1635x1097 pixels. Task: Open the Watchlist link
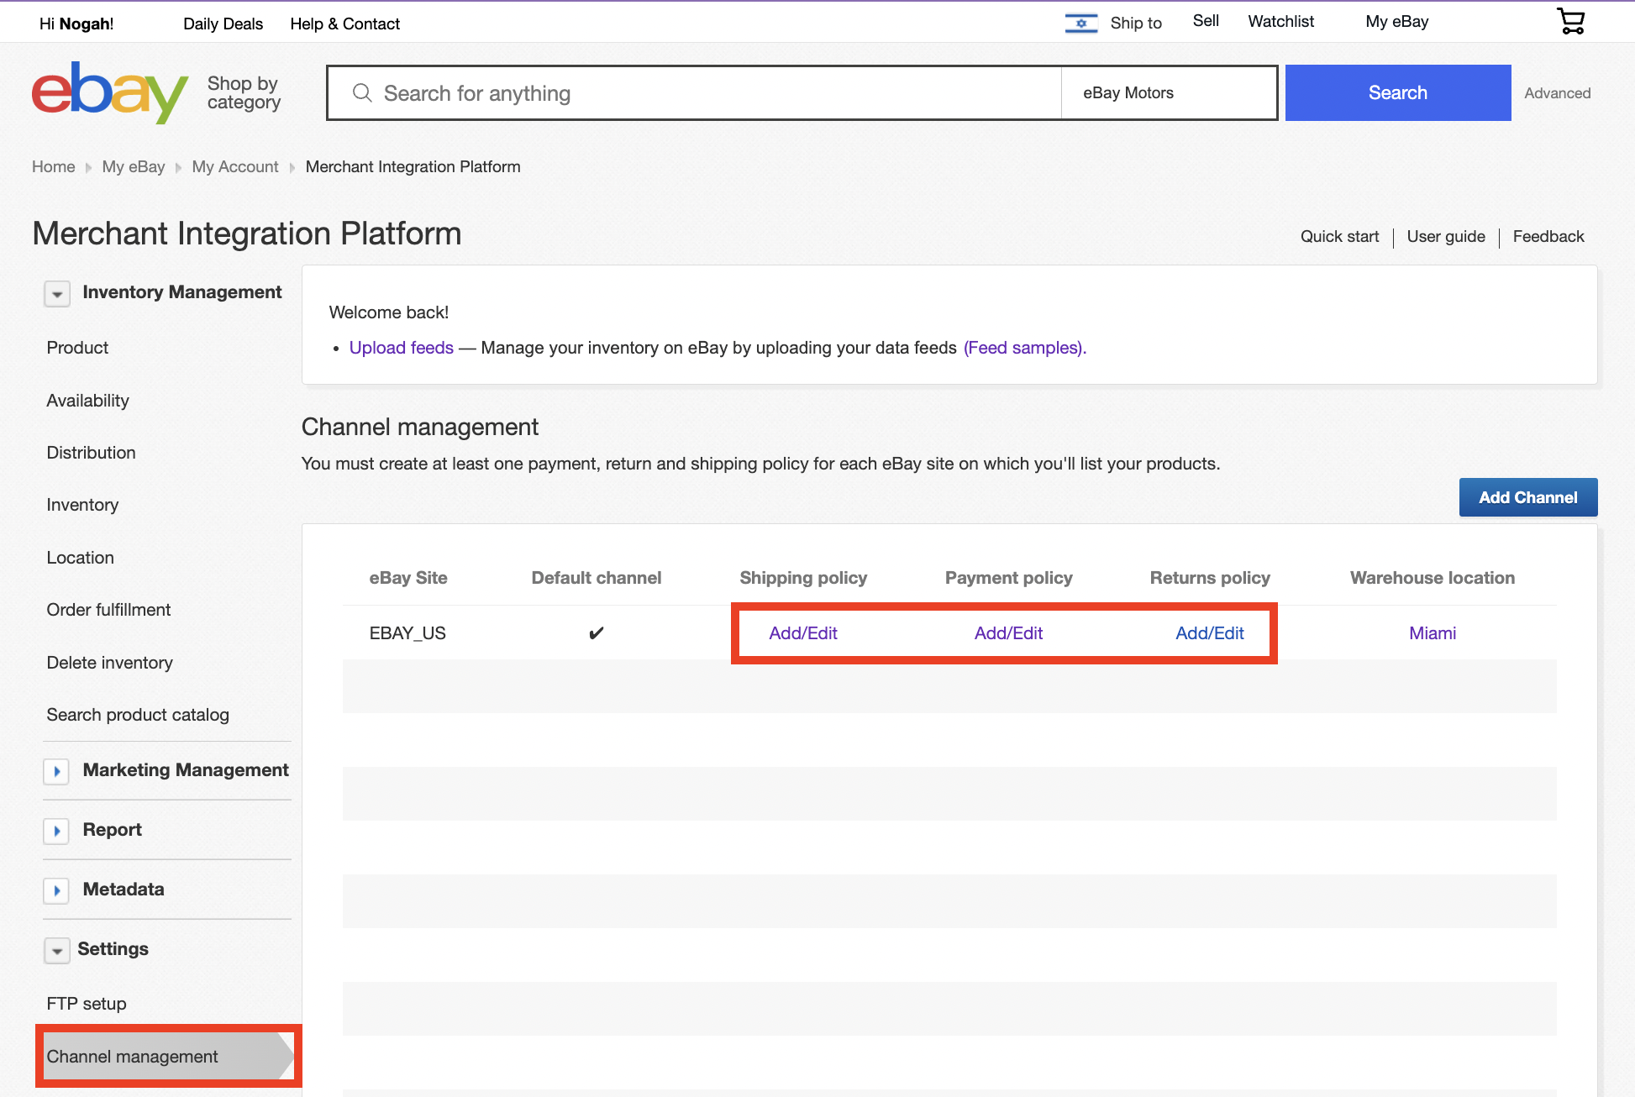click(1280, 22)
